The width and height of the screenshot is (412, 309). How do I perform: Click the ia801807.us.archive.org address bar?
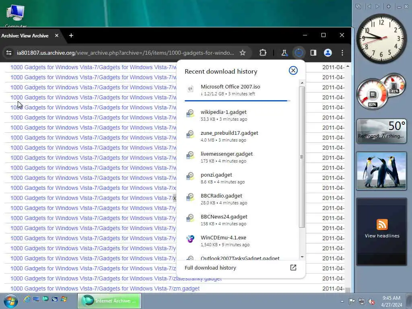pos(126,53)
